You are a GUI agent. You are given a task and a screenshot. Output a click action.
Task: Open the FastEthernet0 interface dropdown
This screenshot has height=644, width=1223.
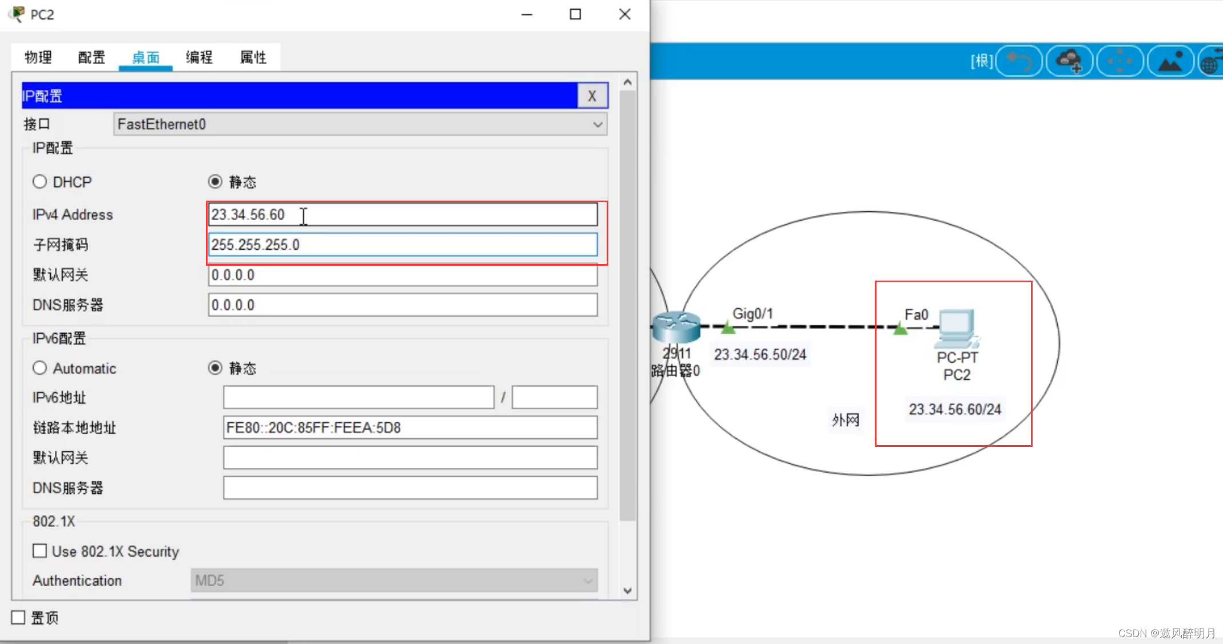click(x=360, y=124)
